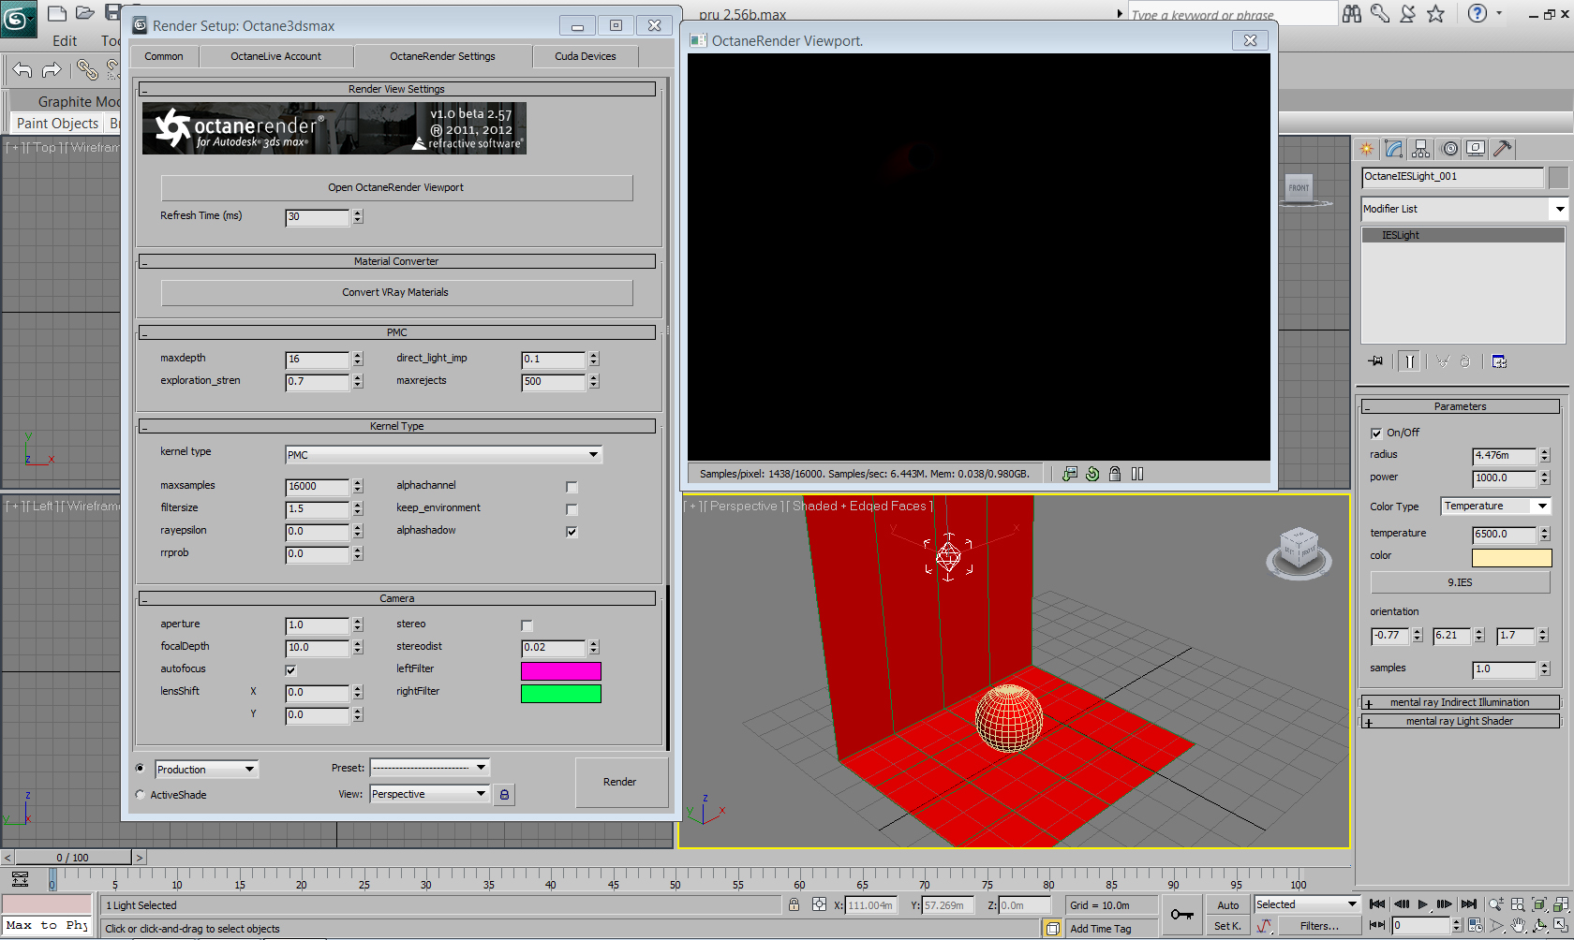
Task: Open the Modify tab in command panel
Action: 1394,149
